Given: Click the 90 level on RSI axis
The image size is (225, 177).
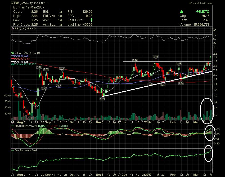Looking at the screenshot, I should [x=215, y=30].
